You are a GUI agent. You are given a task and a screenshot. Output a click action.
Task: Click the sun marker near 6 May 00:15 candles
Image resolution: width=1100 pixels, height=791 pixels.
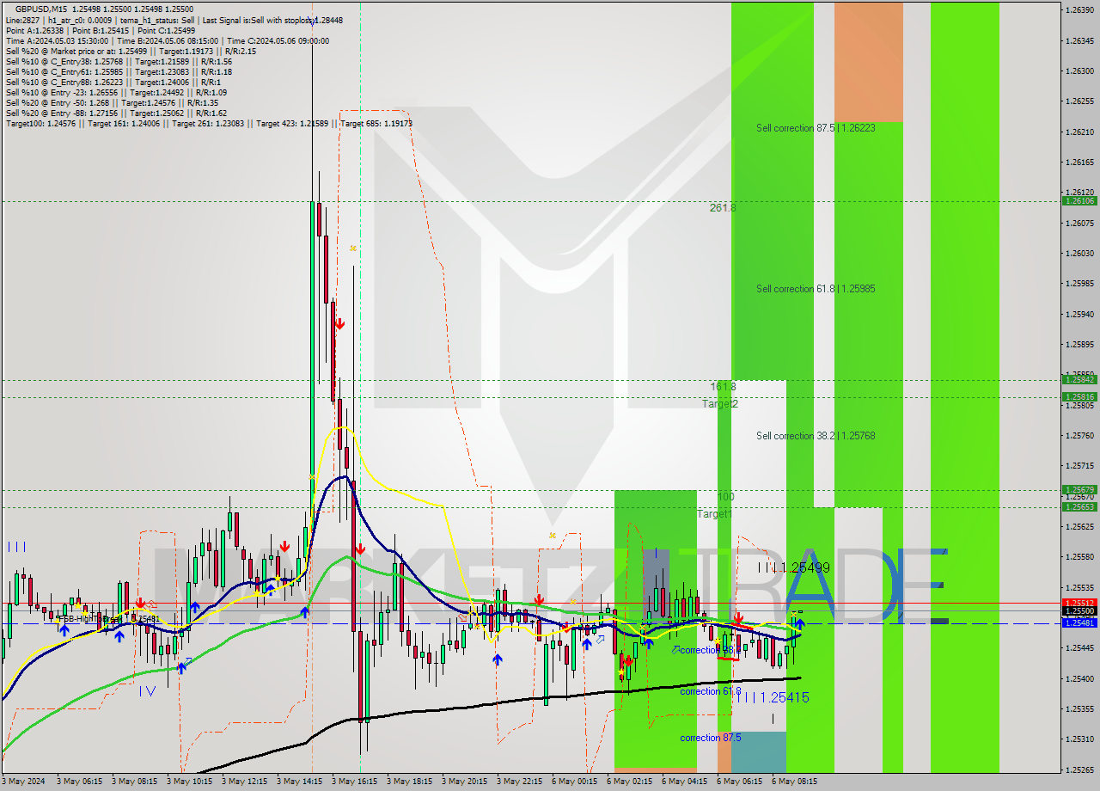click(x=552, y=536)
